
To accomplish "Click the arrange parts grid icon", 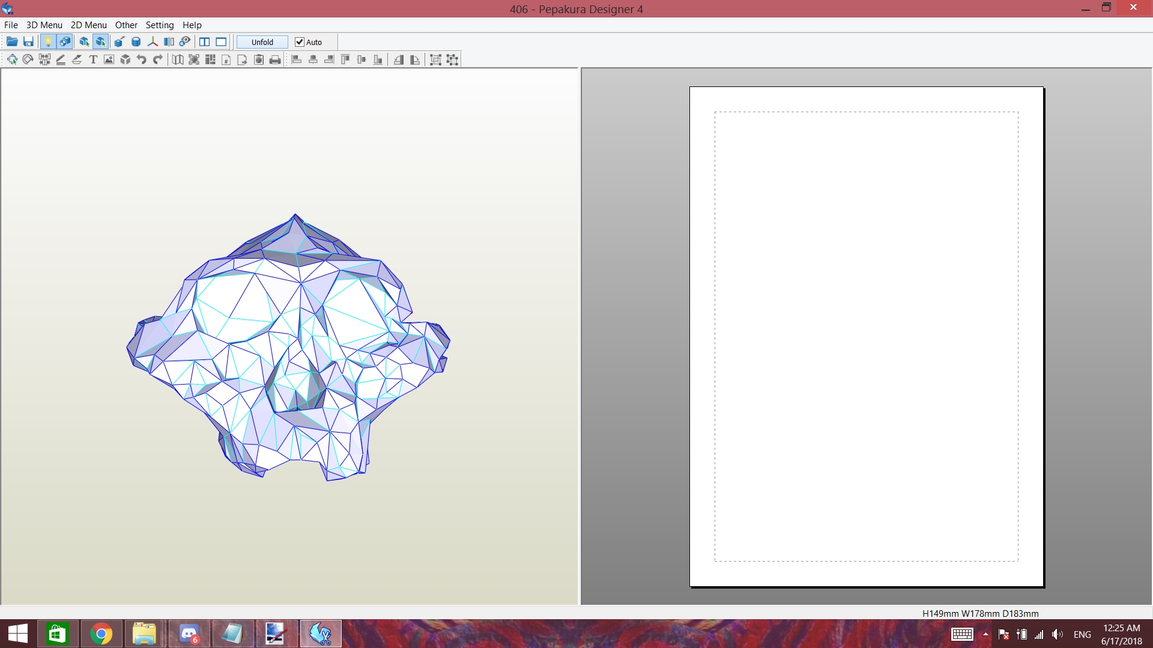I will (x=210, y=59).
